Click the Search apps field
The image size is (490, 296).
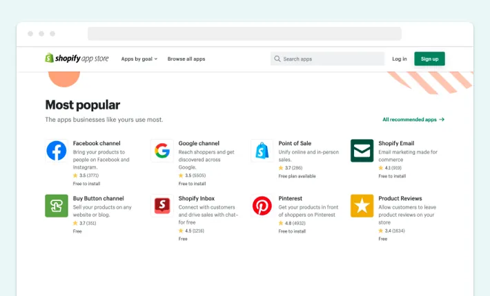tap(327, 59)
